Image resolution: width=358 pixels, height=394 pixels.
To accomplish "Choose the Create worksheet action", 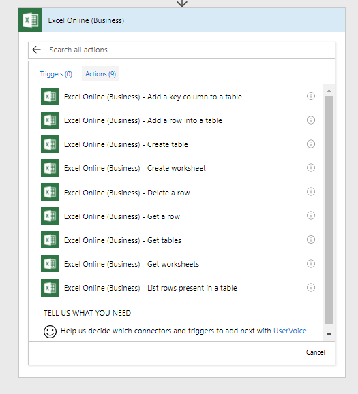I will coord(135,168).
